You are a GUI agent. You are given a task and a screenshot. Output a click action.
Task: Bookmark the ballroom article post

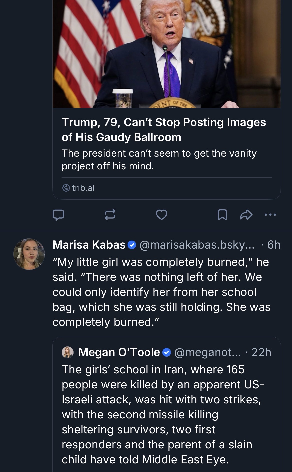(x=222, y=215)
